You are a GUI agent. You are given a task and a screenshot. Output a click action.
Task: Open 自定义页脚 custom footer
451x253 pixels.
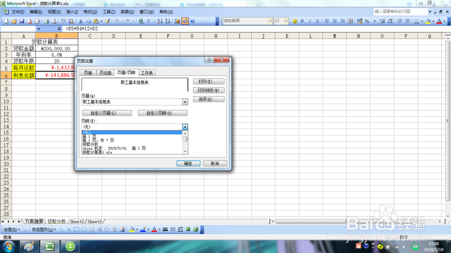point(162,113)
